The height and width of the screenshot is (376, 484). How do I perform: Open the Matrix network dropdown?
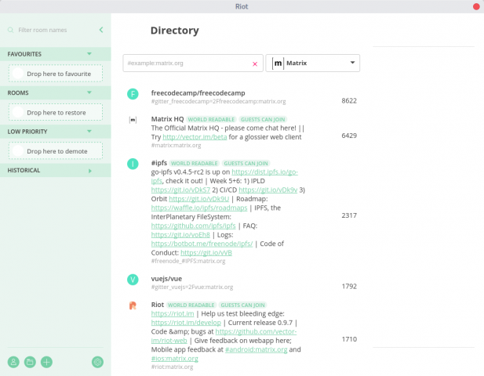click(x=313, y=63)
